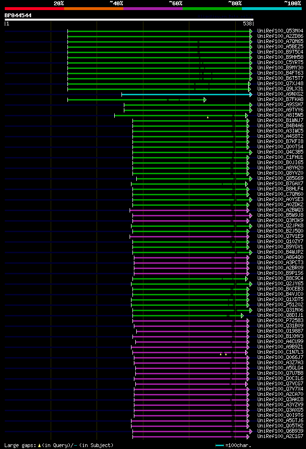This screenshot has height=449, width=306.
Task: Select the UniRef100_A2CA70 entry
Action: [x=280, y=394]
